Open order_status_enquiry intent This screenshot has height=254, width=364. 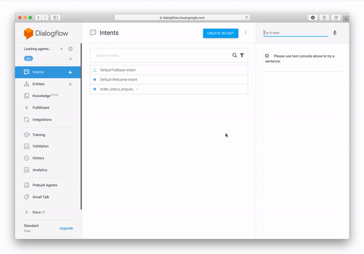pos(169,89)
